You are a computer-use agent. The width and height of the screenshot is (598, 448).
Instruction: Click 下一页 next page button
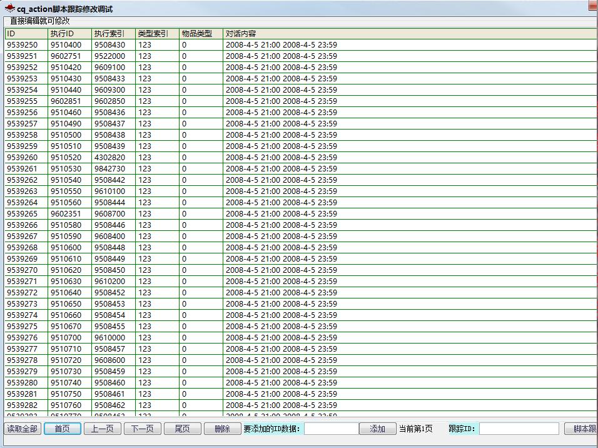tap(143, 429)
